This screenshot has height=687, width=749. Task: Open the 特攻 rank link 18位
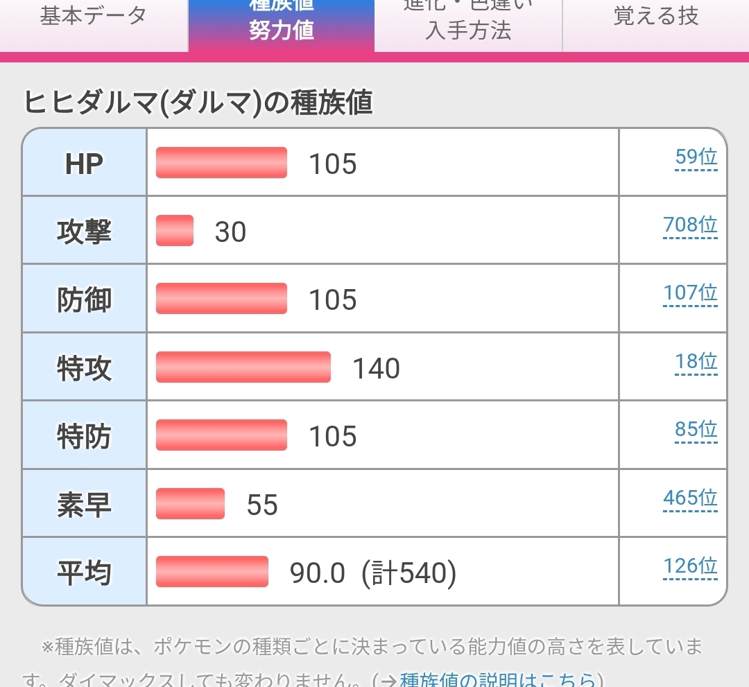[x=696, y=362]
